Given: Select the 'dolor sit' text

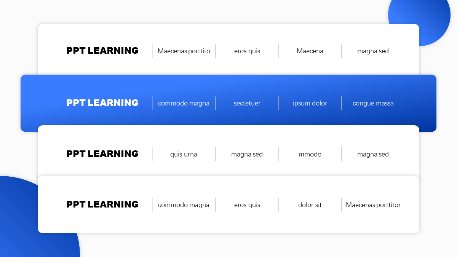Looking at the screenshot, I should coord(310,205).
